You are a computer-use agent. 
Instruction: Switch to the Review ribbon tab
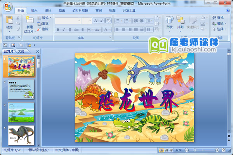coord(99,10)
